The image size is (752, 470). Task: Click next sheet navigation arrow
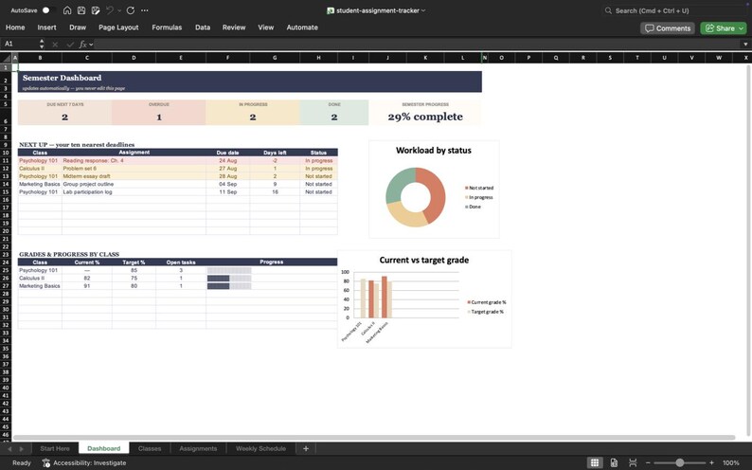point(21,449)
